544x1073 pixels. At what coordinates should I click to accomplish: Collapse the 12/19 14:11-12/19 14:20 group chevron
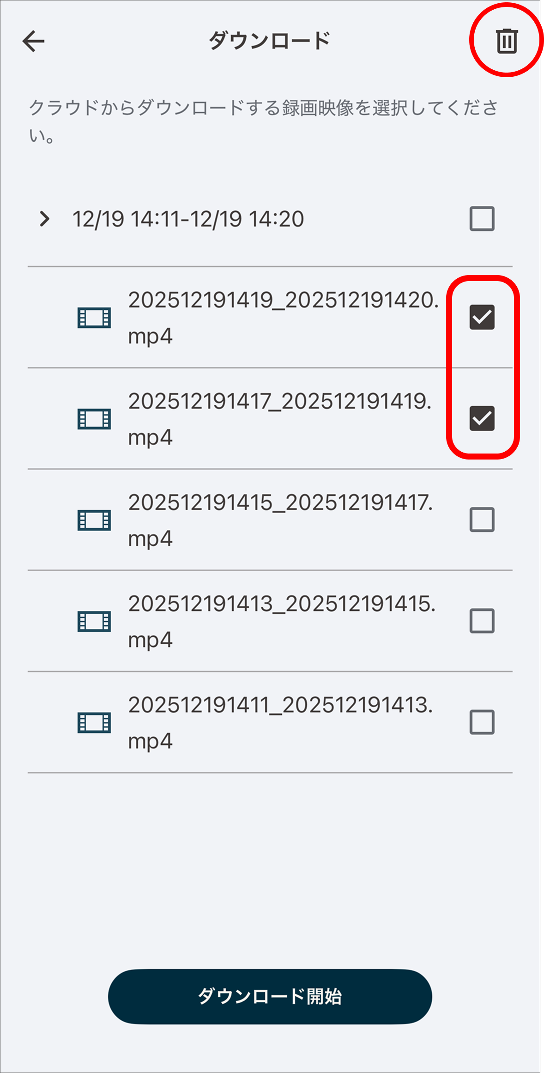point(44,219)
